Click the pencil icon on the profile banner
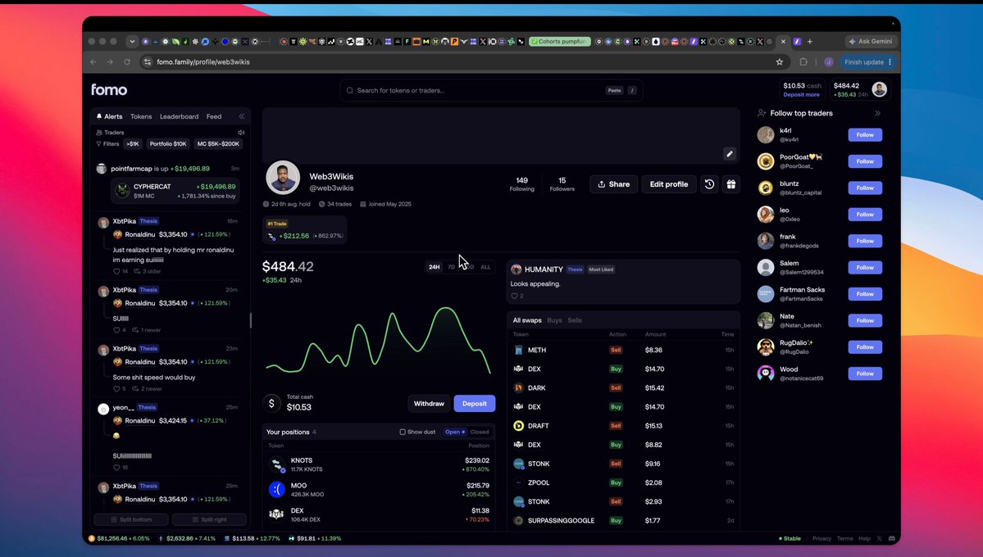The width and height of the screenshot is (983, 557). 730,153
